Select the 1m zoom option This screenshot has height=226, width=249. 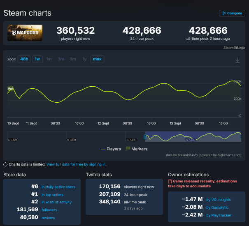click(49, 59)
